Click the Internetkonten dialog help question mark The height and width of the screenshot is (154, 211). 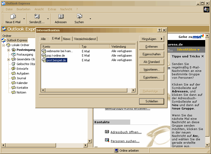[x=159, y=30]
